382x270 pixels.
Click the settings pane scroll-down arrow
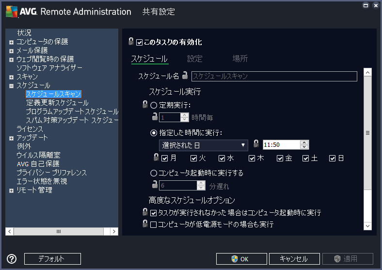coord(367,226)
